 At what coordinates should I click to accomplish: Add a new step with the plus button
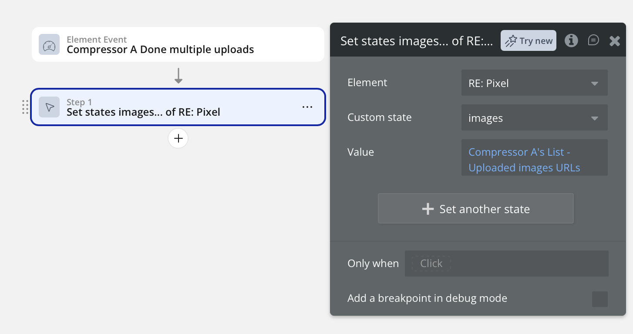(x=178, y=138)
